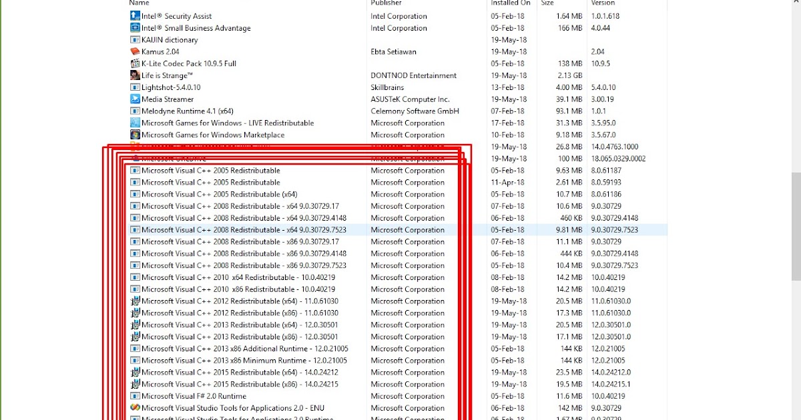Click the Intel Small Business Advantage icon

(135, 28)
